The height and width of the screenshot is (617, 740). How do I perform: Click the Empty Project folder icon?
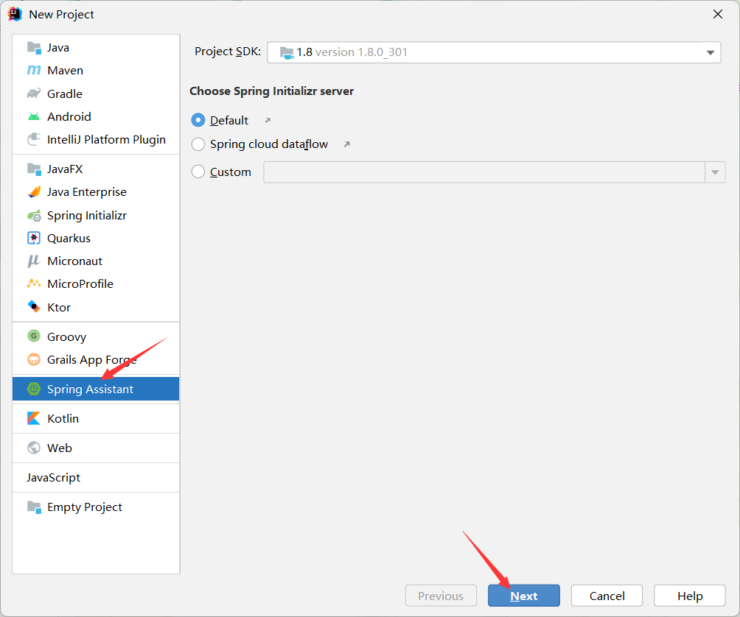pos(34,507)
